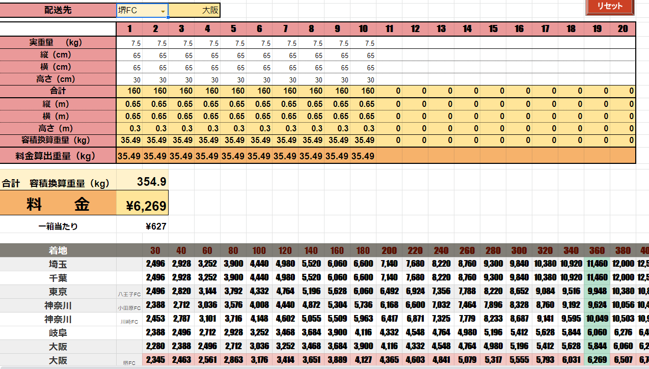Select the 埼玉 row label
The height and width of the screenshot is (369, 649).
click(x=58, y=264)
